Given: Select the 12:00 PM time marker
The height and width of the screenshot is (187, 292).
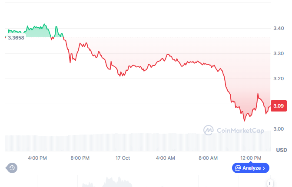Looking at the screenshot, I should click(x=251, y=158).
